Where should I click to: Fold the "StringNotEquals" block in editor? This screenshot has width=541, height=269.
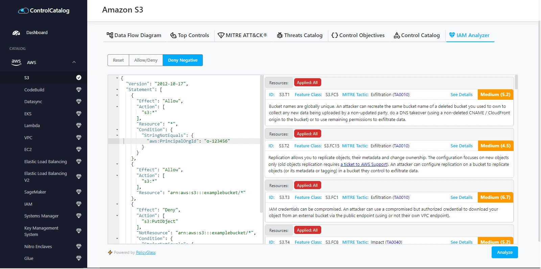click(117, 136)
